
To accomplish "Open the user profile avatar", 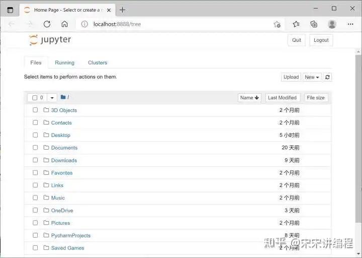I will [x=332, y=24].
